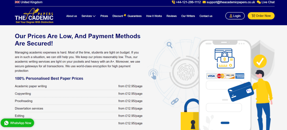
Task: Click the Copywriting row label
Action: tap(23, 94)
